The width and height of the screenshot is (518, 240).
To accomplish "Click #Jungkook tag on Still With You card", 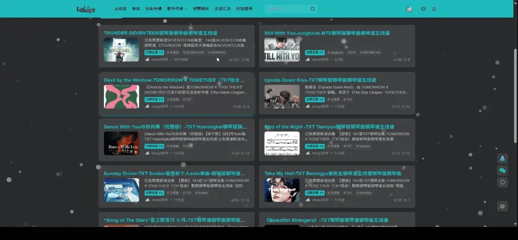I will click(335, 52).
